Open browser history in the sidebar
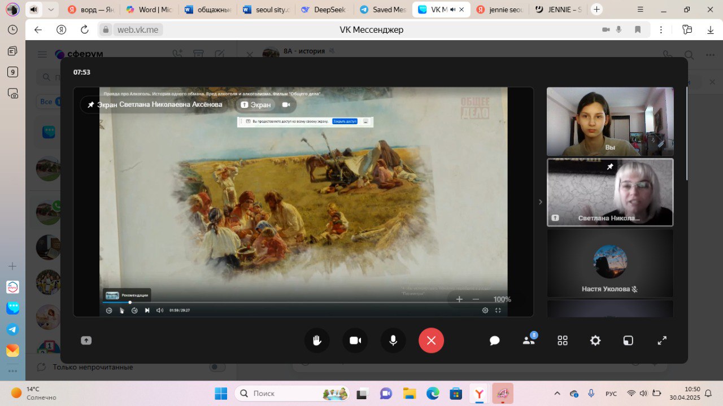The image size is (723, 406). [12, 29]
